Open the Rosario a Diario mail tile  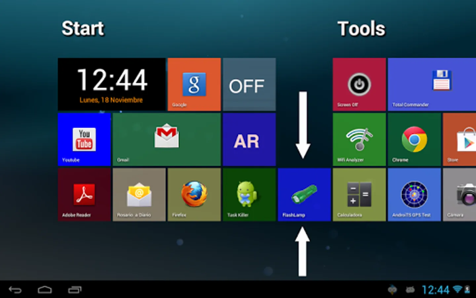click(x=139, y=194)
